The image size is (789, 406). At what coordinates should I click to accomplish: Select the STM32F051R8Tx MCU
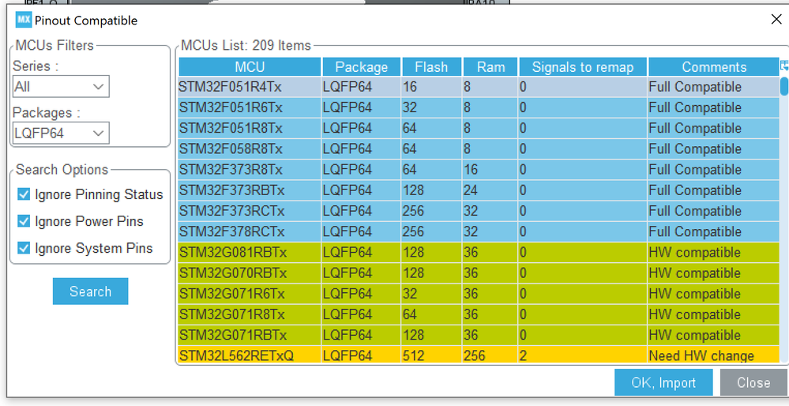point(479,128)
